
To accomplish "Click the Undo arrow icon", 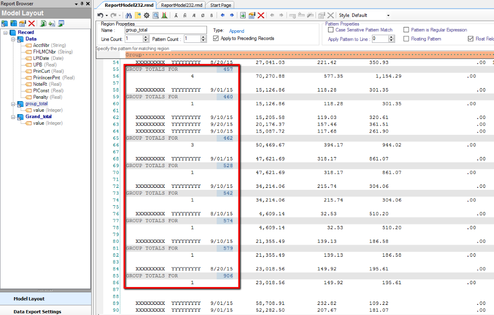I will [100, 15].
